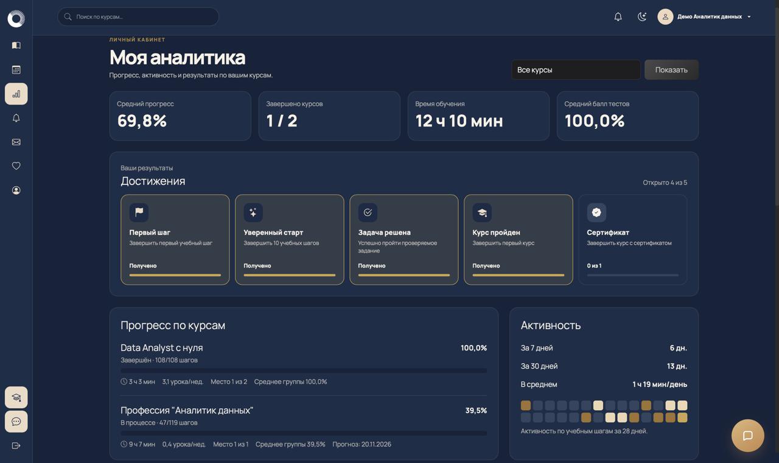Click the Сертификат achievement progress bar
Image resolution: width=779 pixels, height=463 pixels.
pyautogui.click(x=633, y=275)
